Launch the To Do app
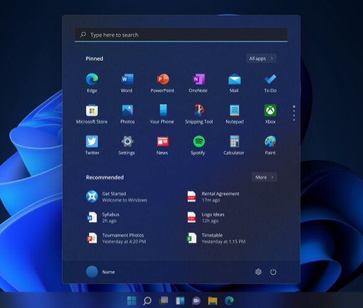 click(x=270, y=83)
